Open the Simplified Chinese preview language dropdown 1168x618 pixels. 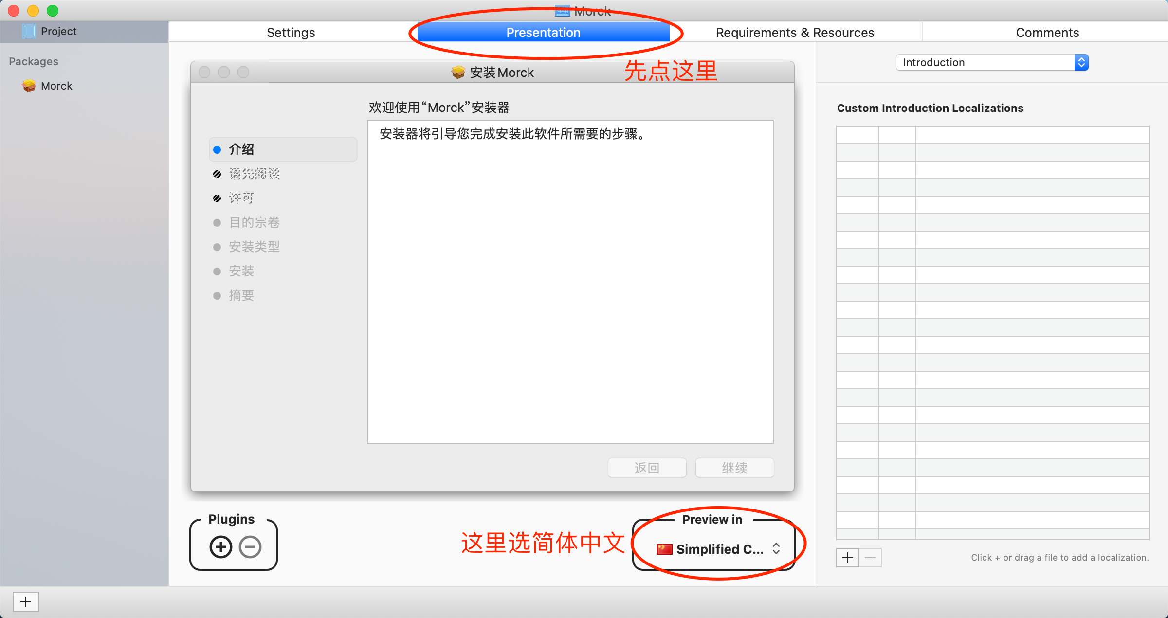point(719,549)
